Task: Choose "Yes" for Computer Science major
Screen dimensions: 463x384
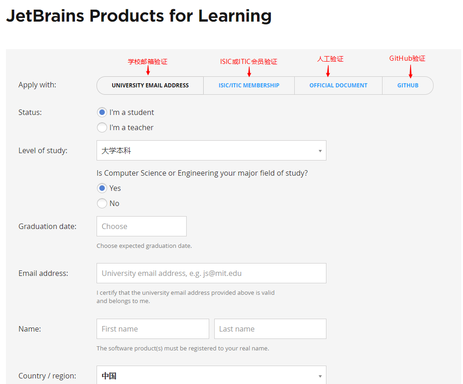Action: 102,188
